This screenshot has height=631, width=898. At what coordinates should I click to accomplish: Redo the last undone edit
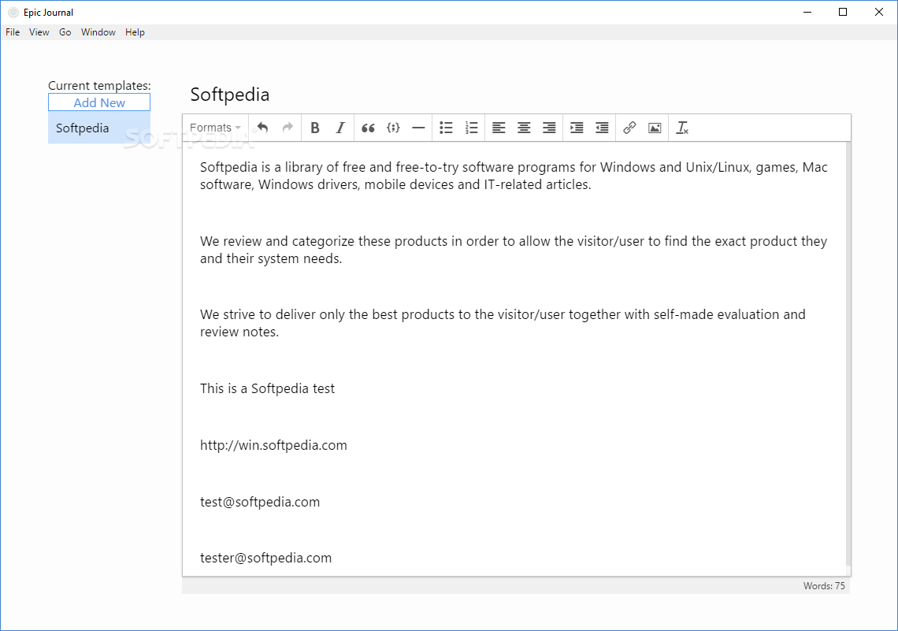(288, 128)
